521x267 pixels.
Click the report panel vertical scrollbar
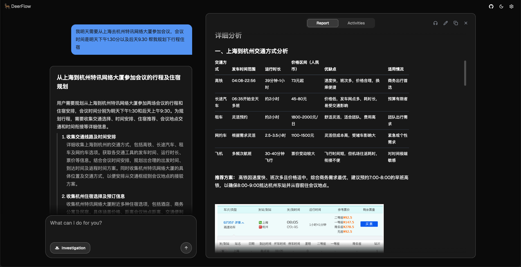coord(465,73)
